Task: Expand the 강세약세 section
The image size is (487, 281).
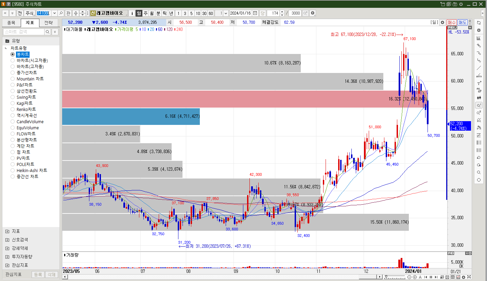Action: point(7,248)
